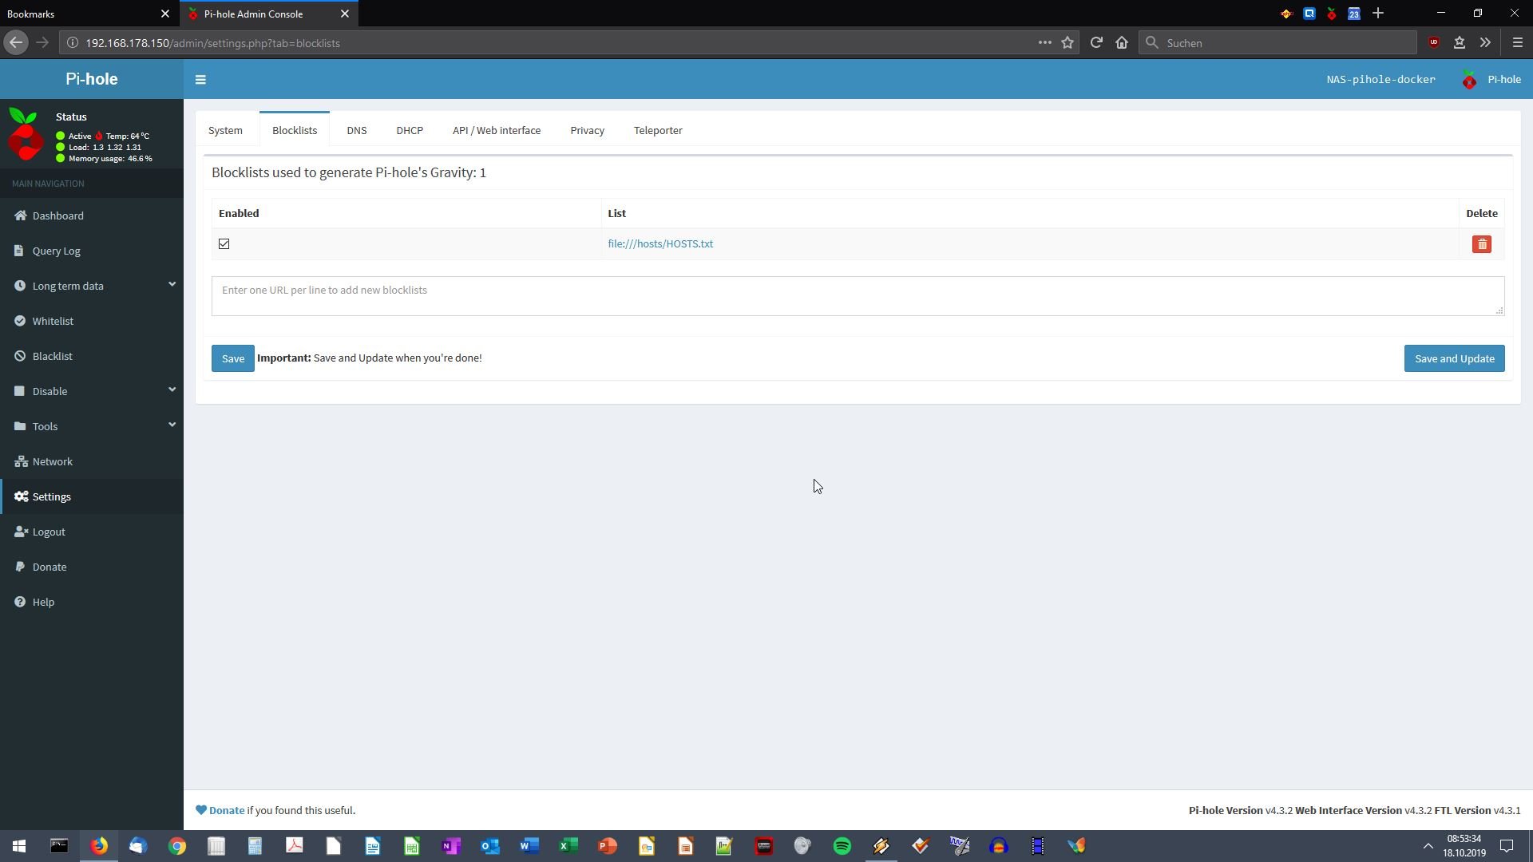This screenshot has height=862, width=1533.
Task: Focus the Suchen search box
Action: pyautogui.click(x=1277, y=43)
